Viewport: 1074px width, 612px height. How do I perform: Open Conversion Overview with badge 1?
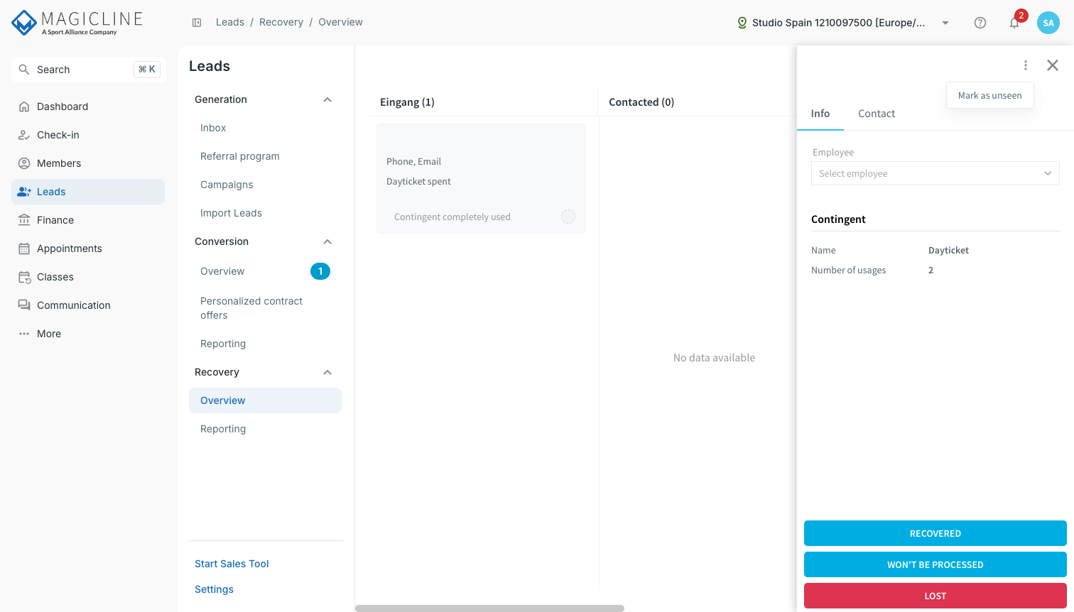(x=265, y=271)
